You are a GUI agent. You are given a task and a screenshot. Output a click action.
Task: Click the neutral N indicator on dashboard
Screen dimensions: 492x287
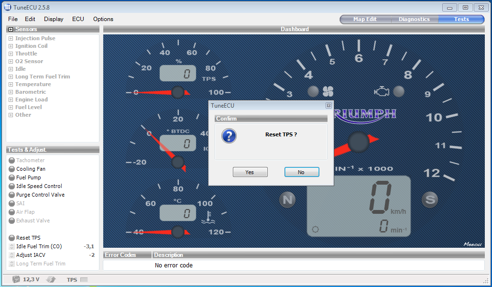(287, 200)
